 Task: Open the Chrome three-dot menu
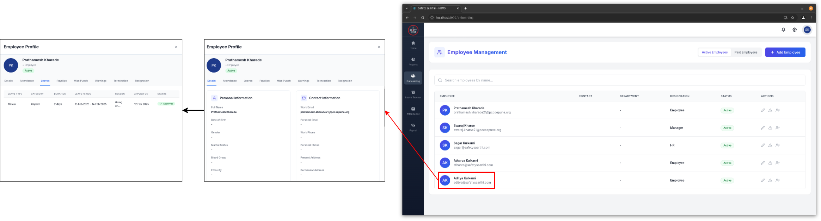(811, 18)
